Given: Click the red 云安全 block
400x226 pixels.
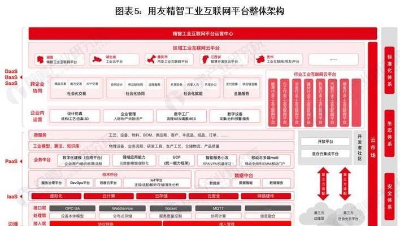Looking at the screenshot, I should 214,196.
